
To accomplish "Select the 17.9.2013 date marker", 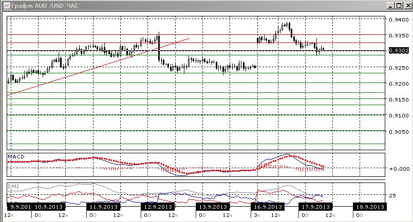I will (315, 207).
